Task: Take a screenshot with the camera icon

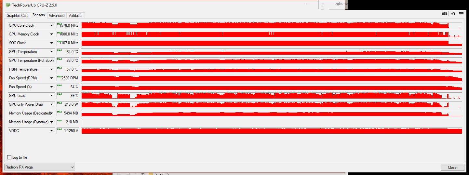Action: 444,14
